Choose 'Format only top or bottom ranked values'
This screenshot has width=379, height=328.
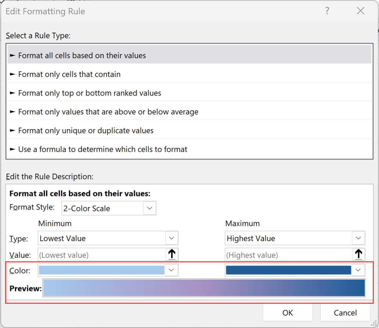point(90,93)
